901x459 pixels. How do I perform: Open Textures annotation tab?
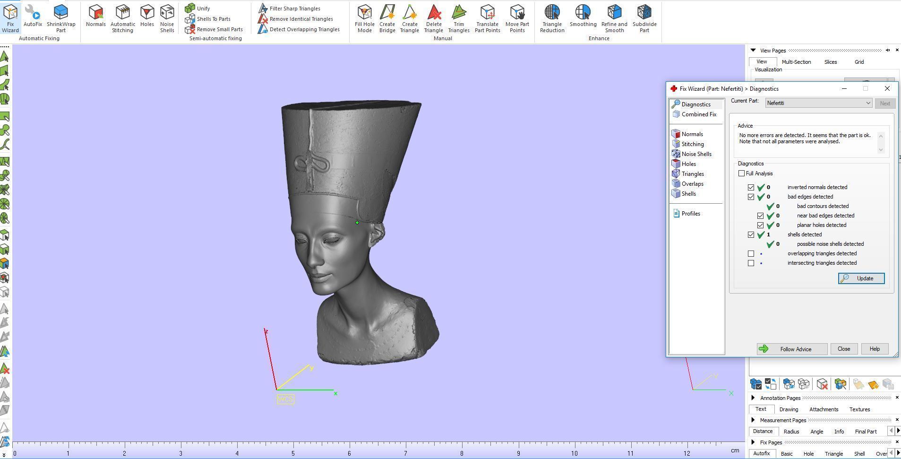pyautogui.click(x=859, y=409)
